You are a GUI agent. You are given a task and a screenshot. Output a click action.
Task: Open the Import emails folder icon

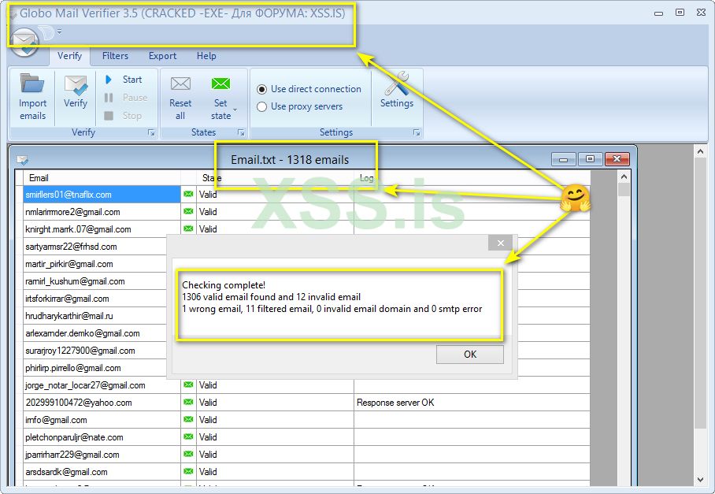coord(32,84)
